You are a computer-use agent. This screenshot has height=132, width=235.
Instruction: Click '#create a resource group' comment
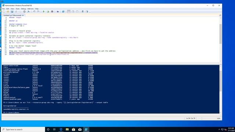[20, 31]
